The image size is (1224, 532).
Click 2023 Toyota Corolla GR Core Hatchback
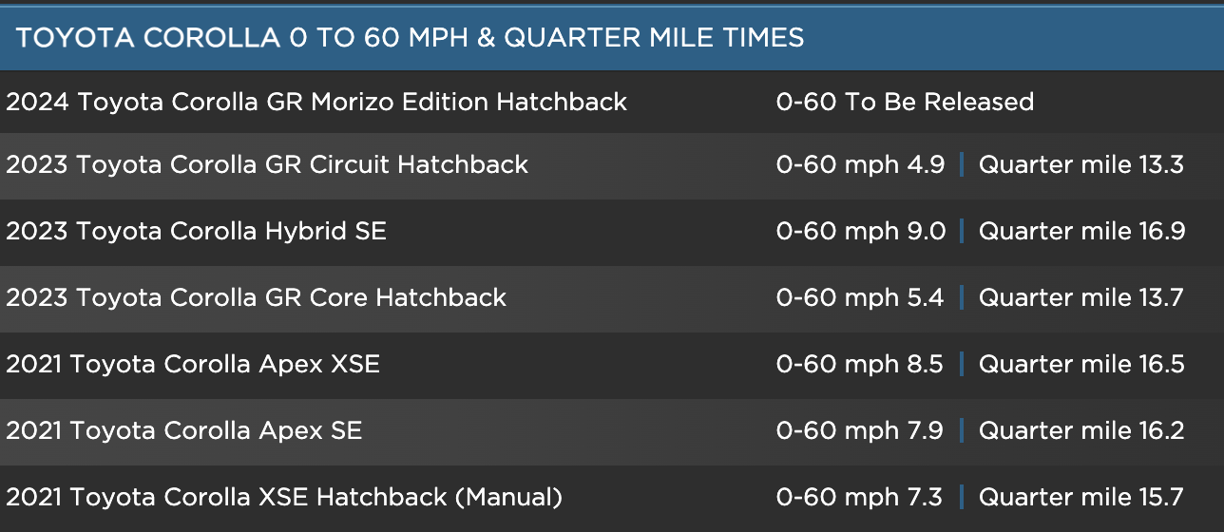click(257, 297)
